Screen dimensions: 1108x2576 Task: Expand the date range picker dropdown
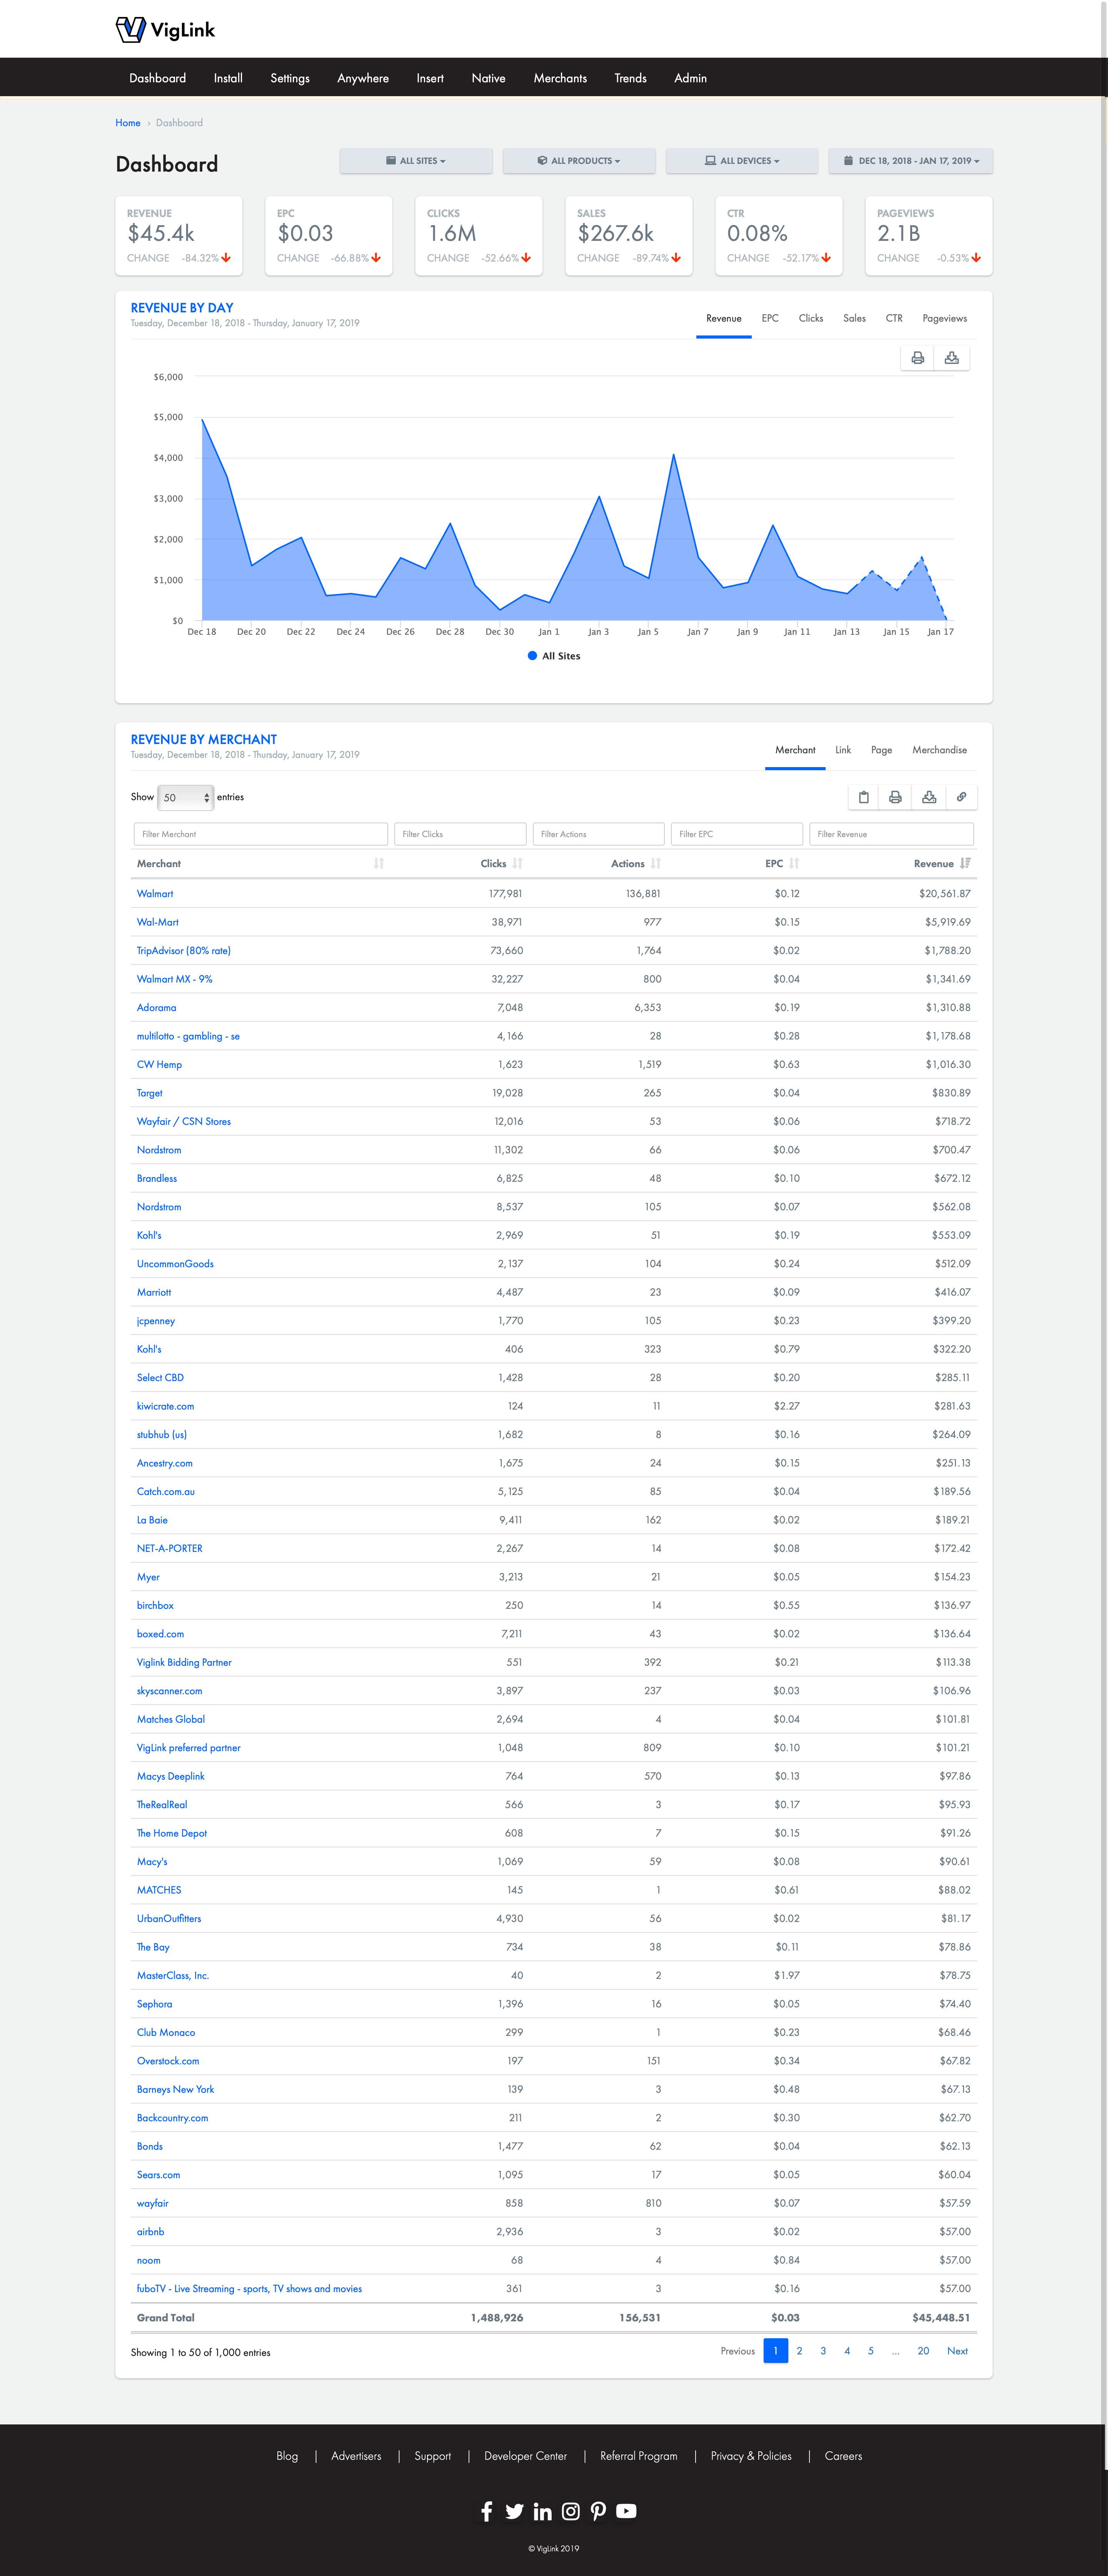[x=910, y=161]
